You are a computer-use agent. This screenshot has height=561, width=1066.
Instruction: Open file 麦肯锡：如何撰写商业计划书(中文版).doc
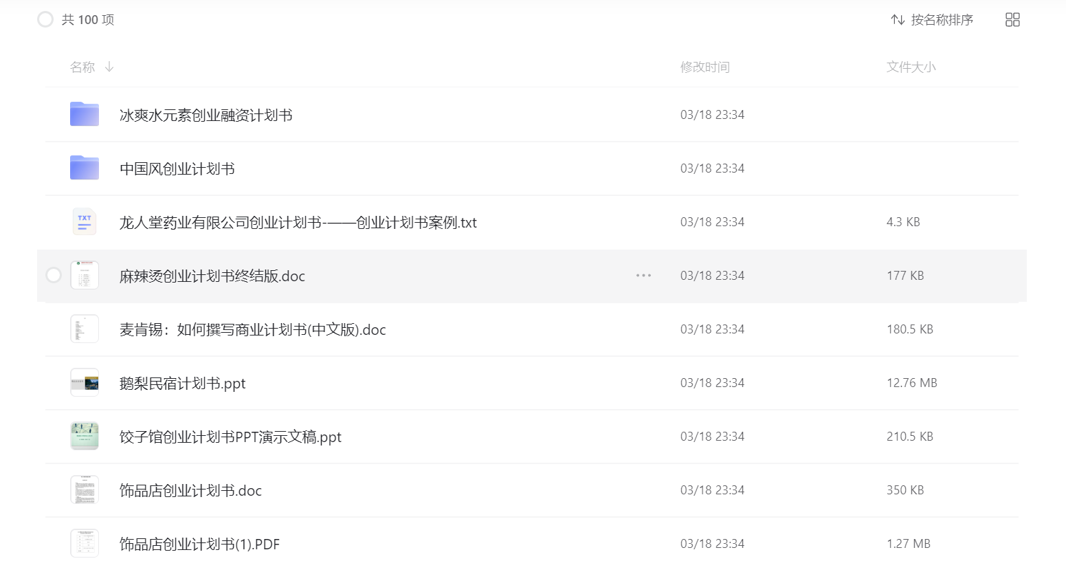click(x=253, y=329)
